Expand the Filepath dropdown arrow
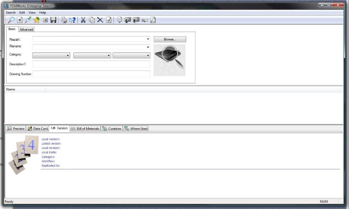Viewport: 349px width, 209px height. click(148, 39)
